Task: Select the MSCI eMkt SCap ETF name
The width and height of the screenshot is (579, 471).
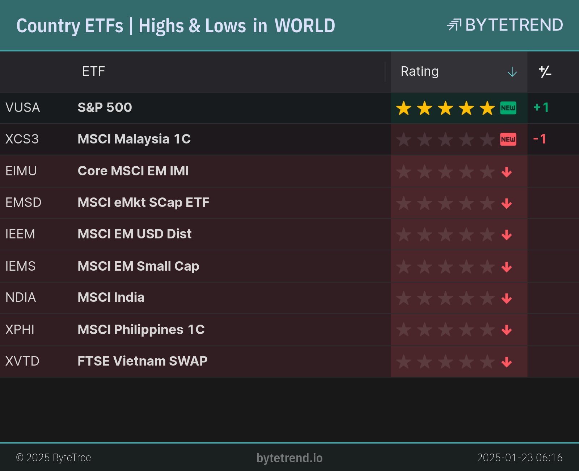Action: coord(143,203)
